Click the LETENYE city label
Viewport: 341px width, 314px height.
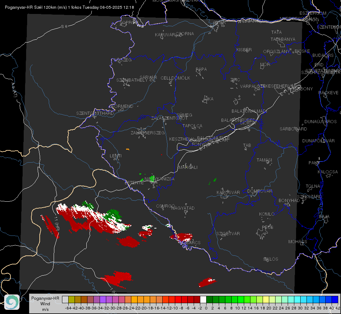pos(134,183)
